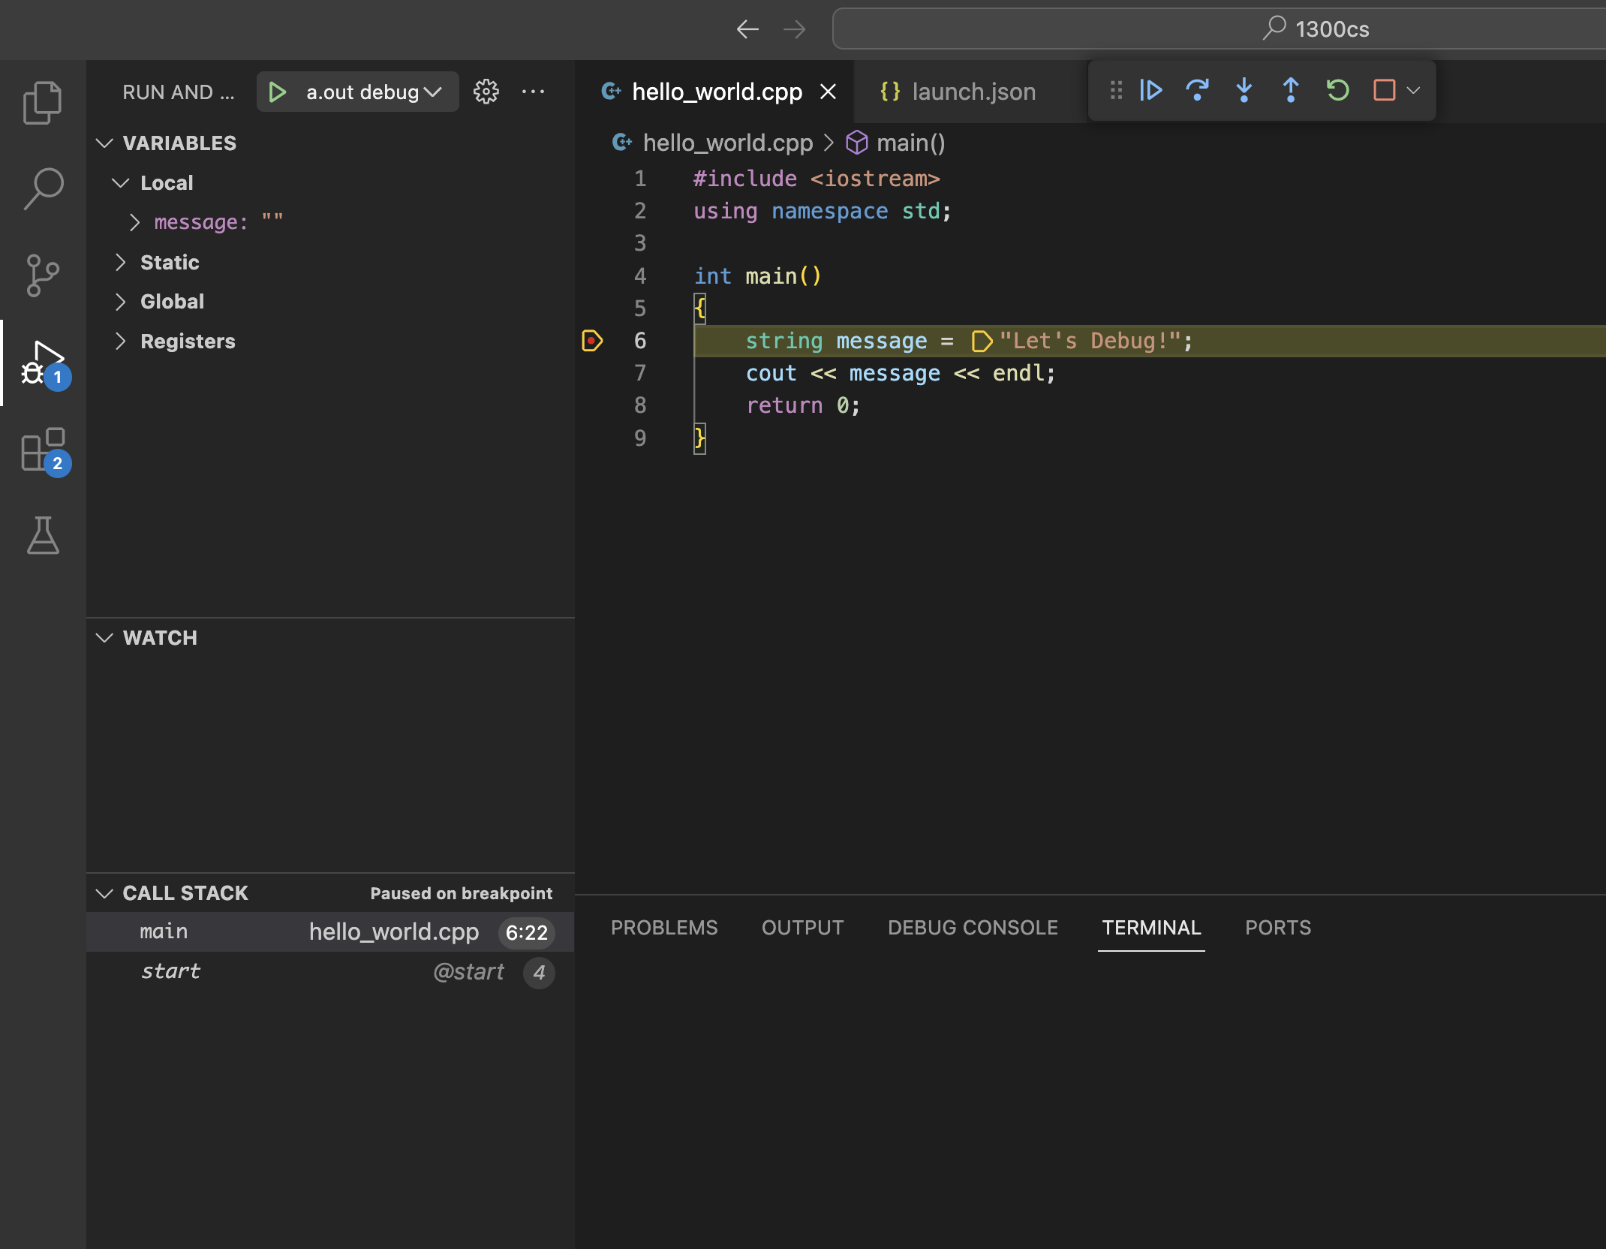Open the PROBLEMS panel tab
The image size is (1606, 1249).
[664, 928]
